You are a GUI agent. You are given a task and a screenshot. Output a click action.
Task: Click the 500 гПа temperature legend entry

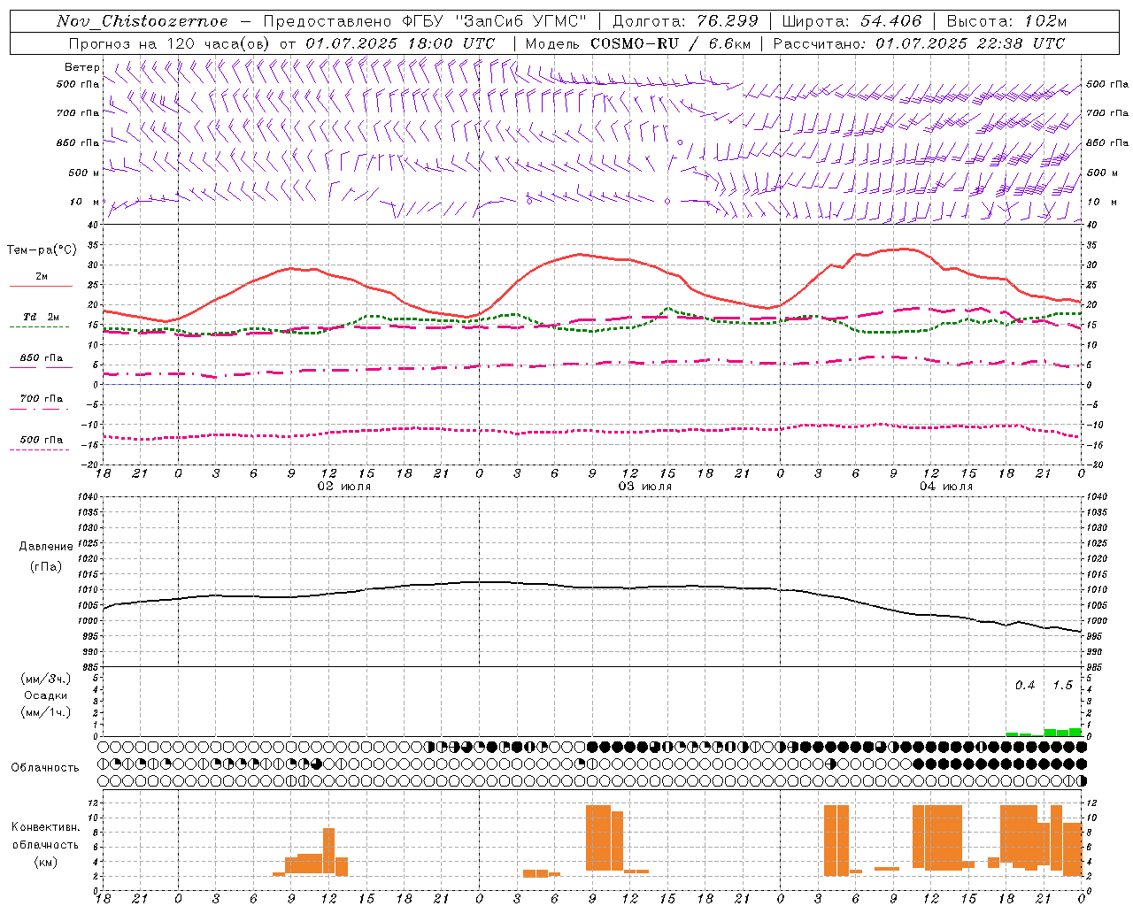42,440
